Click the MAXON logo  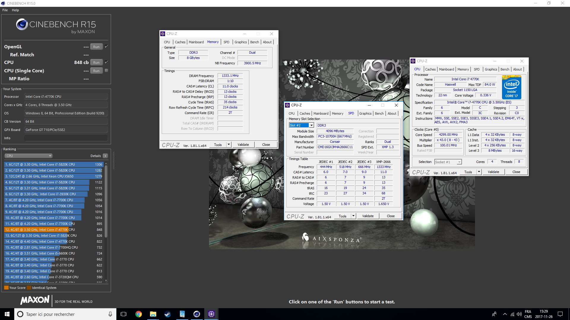(x=35, y=300)
